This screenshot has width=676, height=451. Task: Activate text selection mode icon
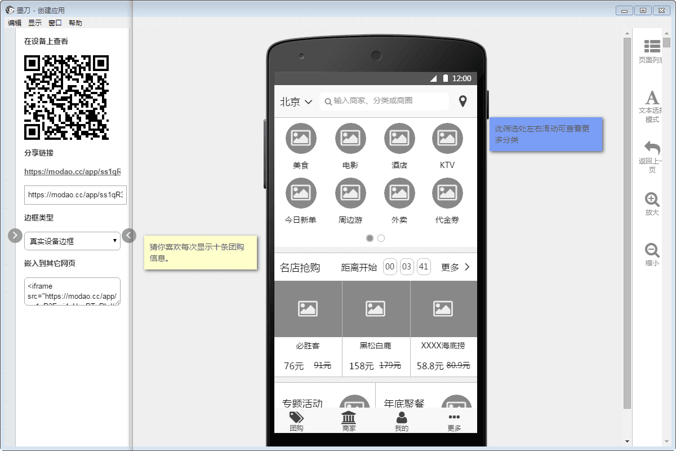pos(652,98)
